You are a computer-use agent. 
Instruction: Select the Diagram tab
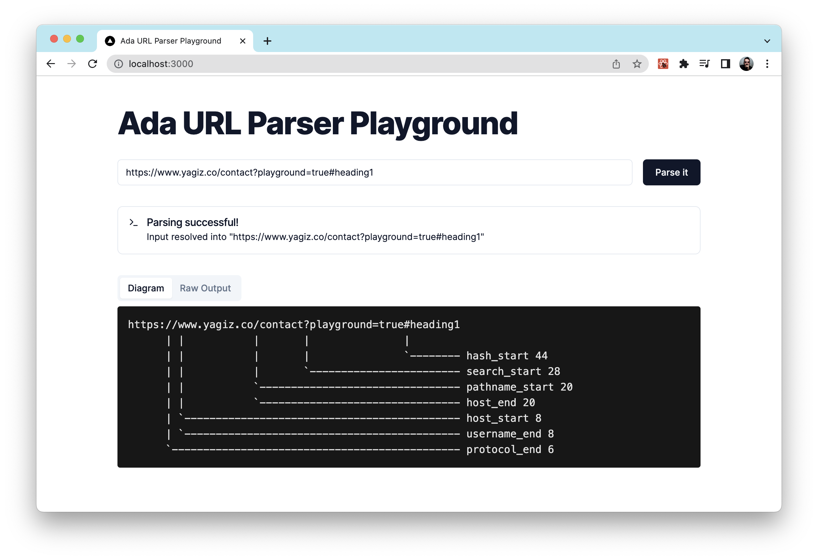(x=146, y=288)
